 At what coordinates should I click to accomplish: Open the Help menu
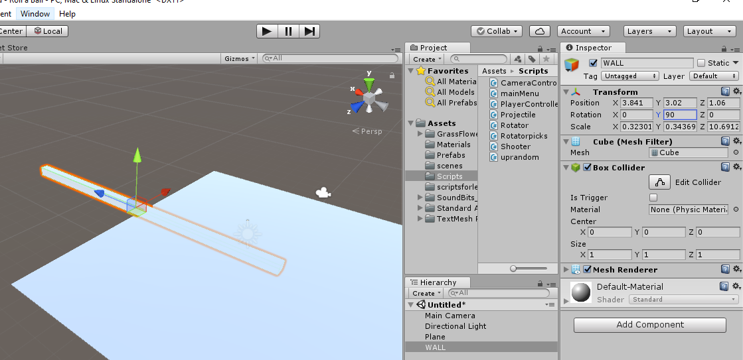67,14
